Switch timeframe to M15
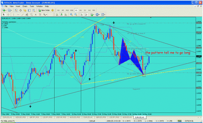This screenshot has height=123, width=203. tap(67, 10)
